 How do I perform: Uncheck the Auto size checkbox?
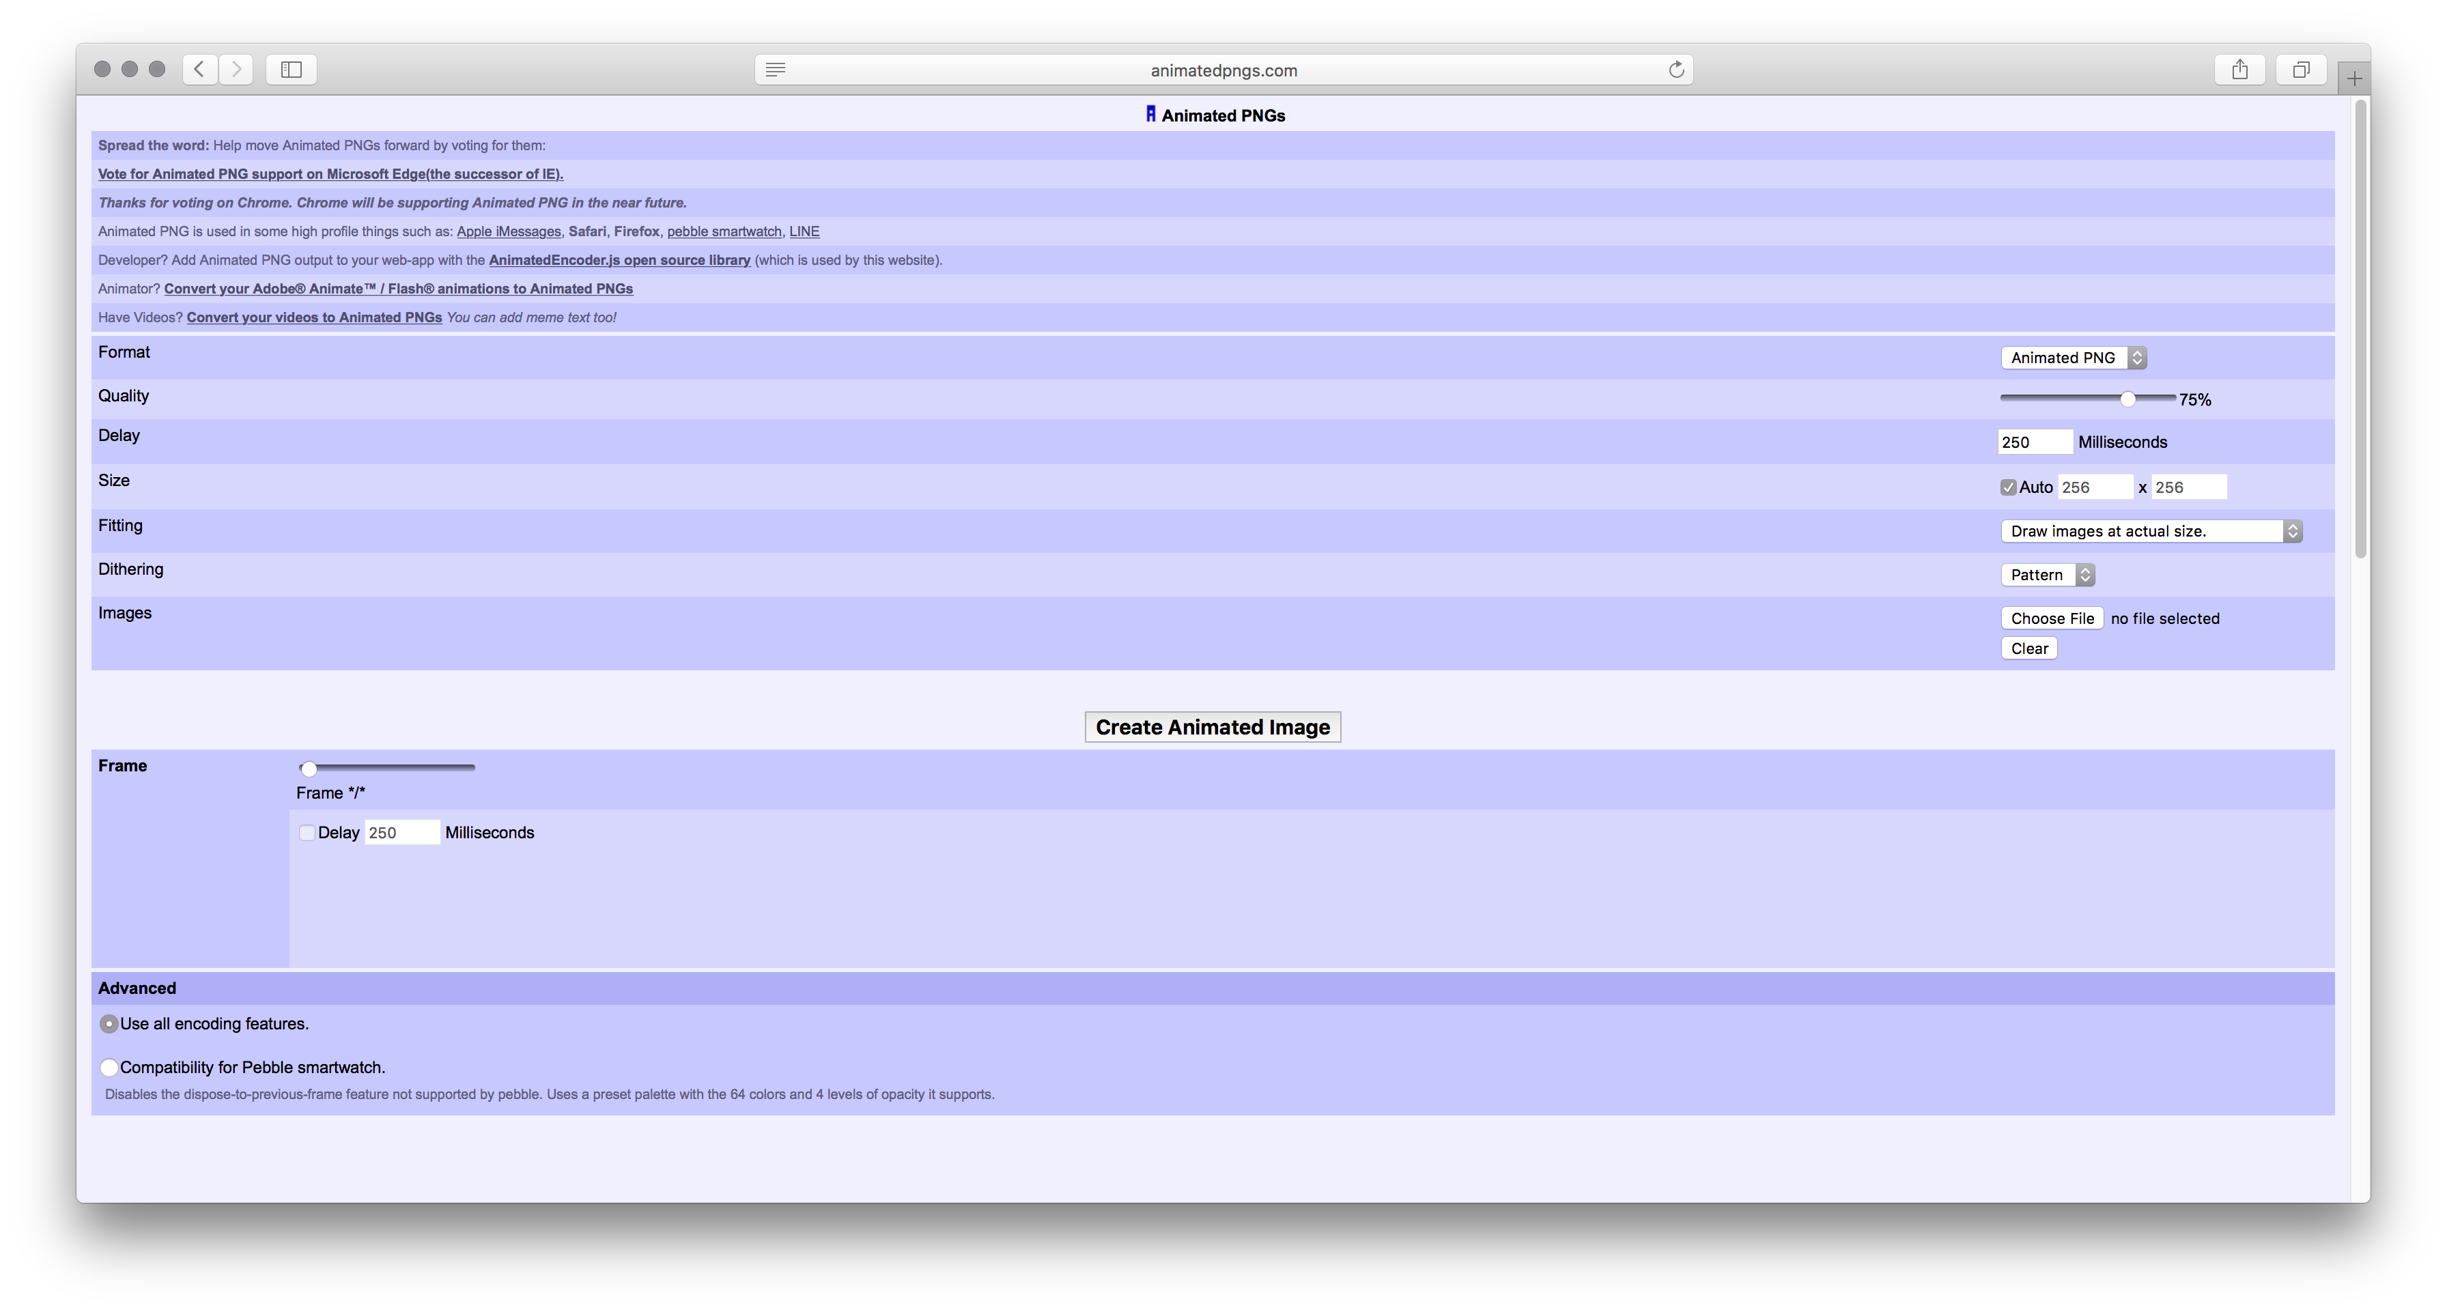click(2008, 487)
